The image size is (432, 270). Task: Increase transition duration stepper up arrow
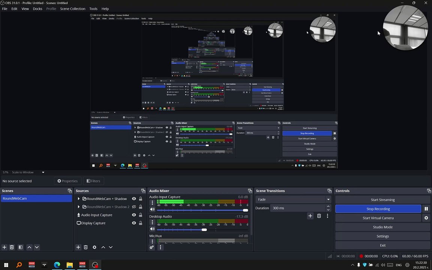(328, 206)
